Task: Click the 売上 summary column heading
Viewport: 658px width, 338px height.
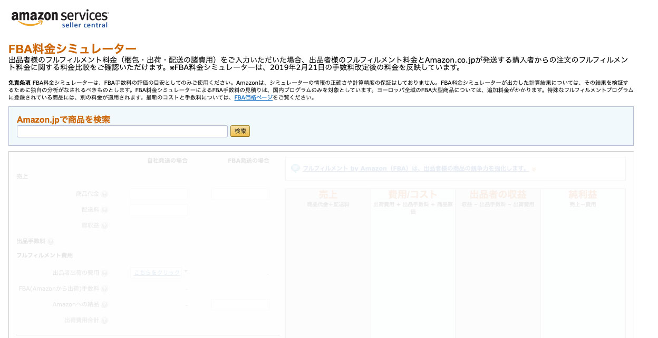Action: pyautogui.click(x=328, y=195)
